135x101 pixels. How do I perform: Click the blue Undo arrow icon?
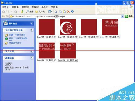(x=72, y=12)
